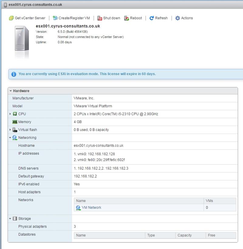Sort networks by Name column
The height and width of the screenshot is (249, 243).
(x=139, y=201)
